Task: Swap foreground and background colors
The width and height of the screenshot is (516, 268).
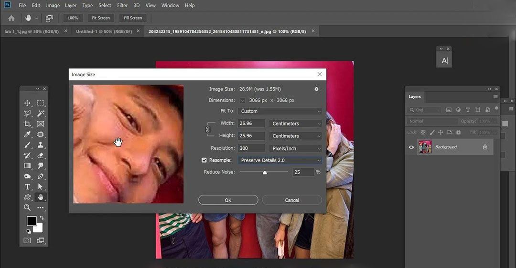Action: pyautogui.click(x=42, y=218)
